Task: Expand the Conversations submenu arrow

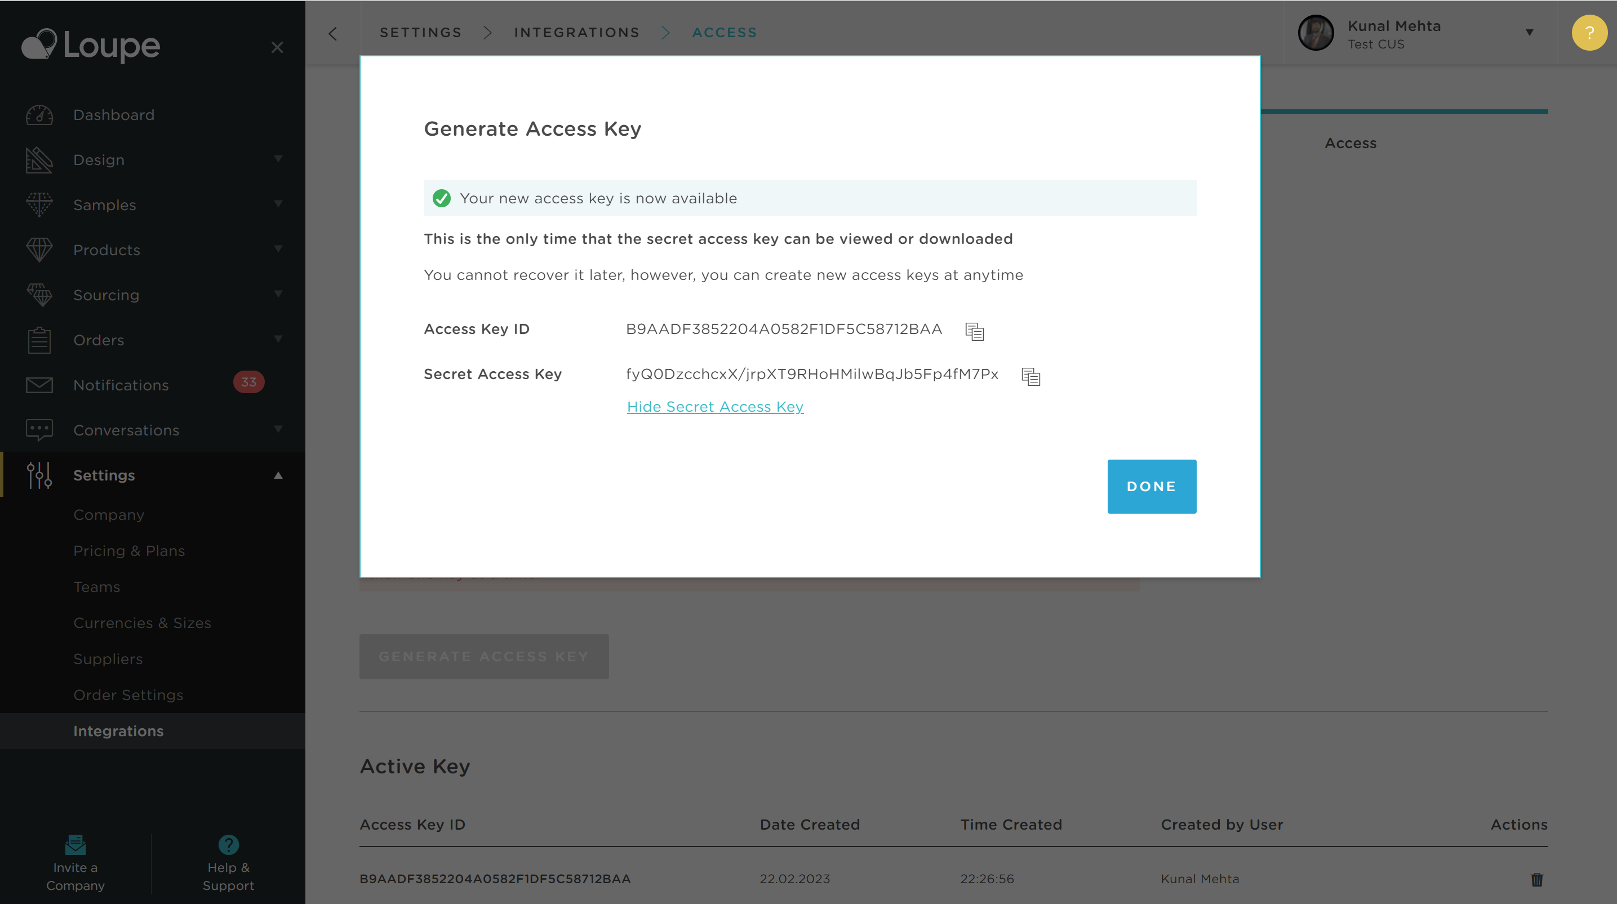Action: coord(278,429)
